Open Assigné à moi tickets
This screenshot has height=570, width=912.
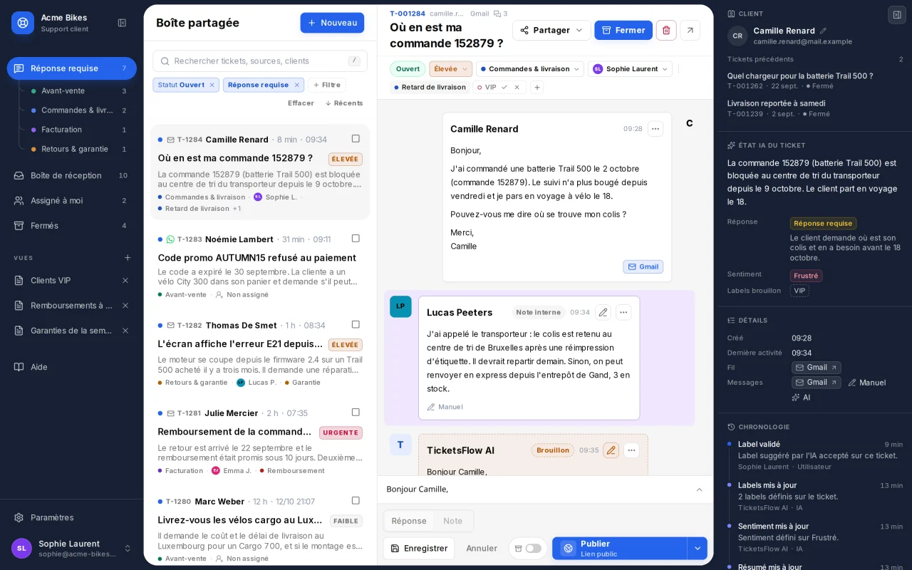click(71, 200)
